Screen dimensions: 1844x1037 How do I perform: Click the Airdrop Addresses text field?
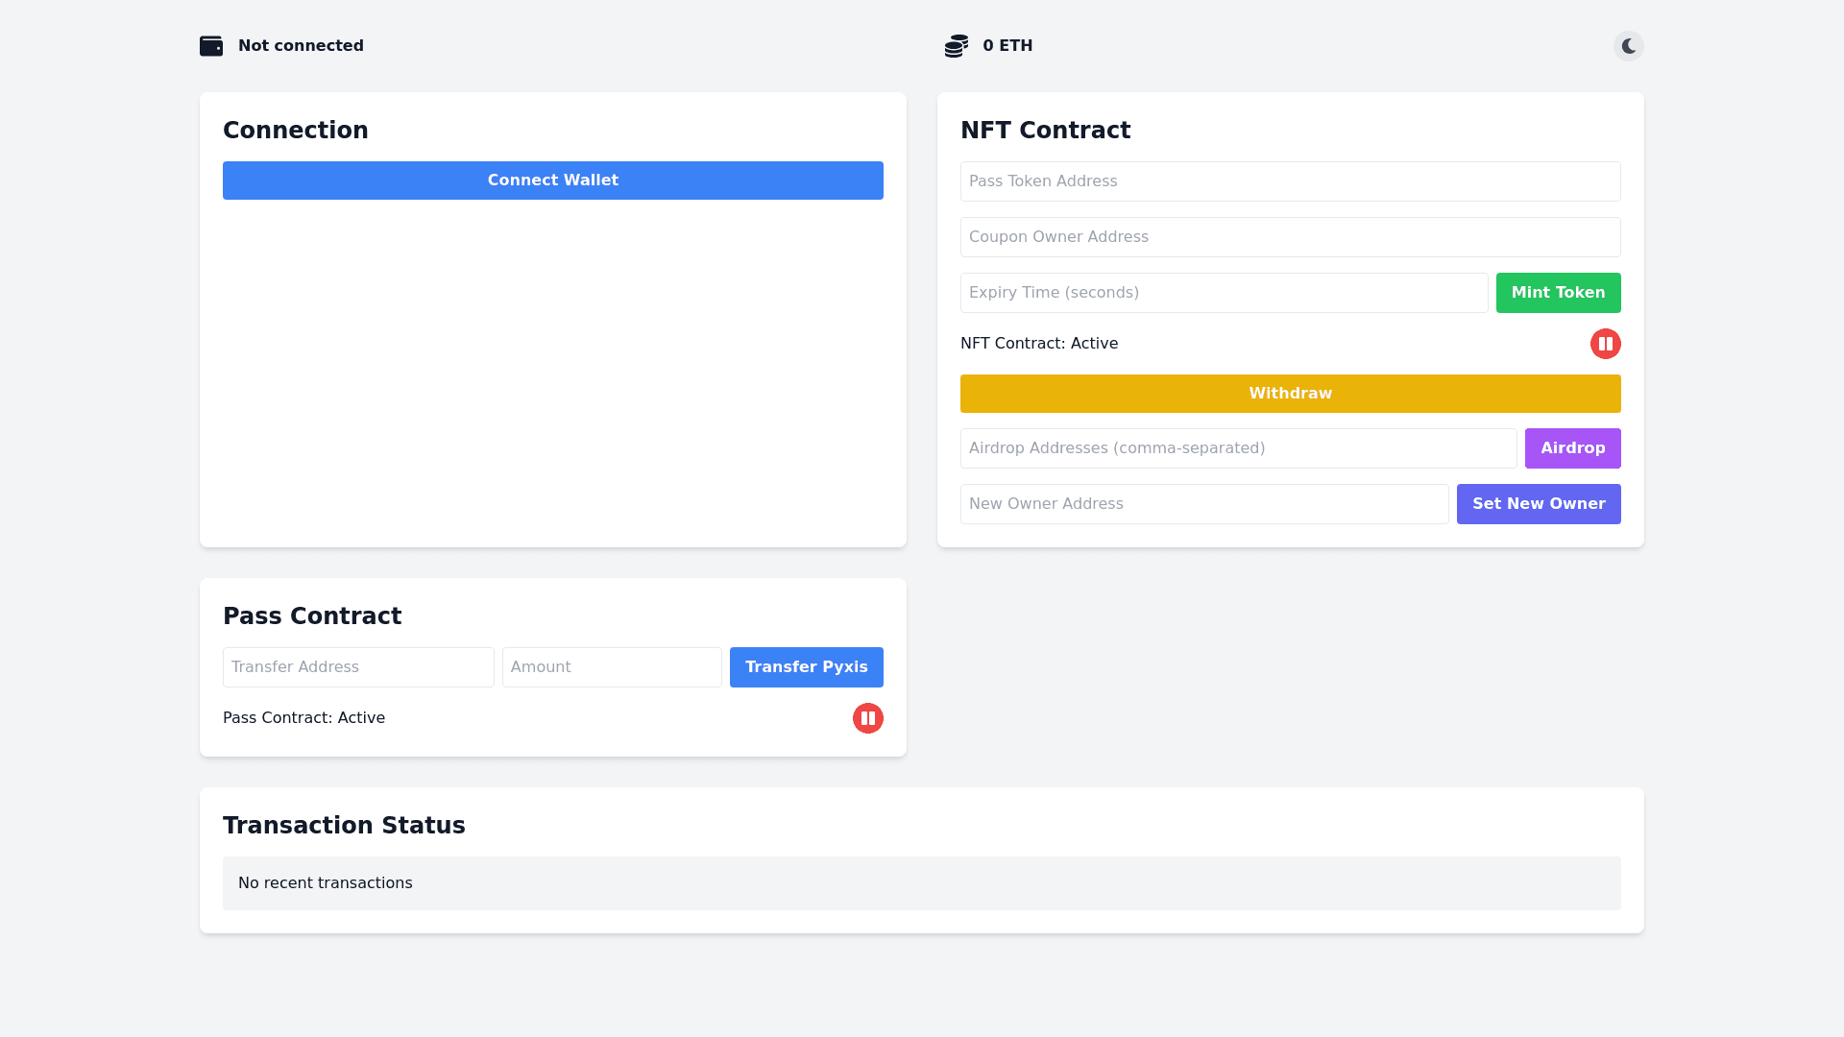point(1238,448)
